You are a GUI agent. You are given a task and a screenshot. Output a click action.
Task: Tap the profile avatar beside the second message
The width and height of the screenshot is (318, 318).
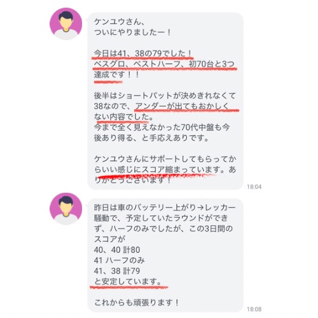click(x=66, y=209)
